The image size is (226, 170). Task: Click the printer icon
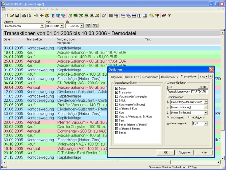click(x=24, y=16)
